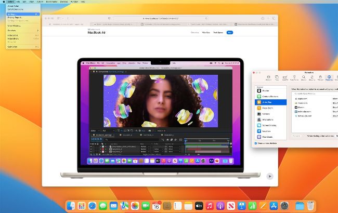Click the Safari address bar
This screenshot has width=338, height=213.
point(160,18)
